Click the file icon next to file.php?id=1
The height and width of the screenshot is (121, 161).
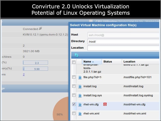coord(80,77)
